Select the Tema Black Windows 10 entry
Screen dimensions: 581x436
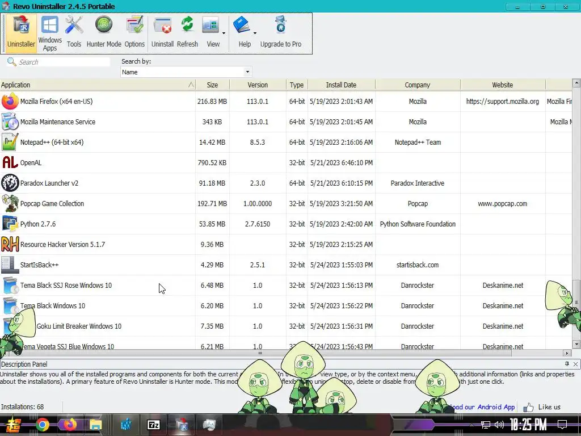tap(53, 305)
